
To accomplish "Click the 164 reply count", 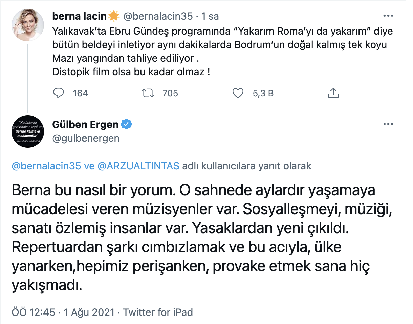I will tap(80, 93).
